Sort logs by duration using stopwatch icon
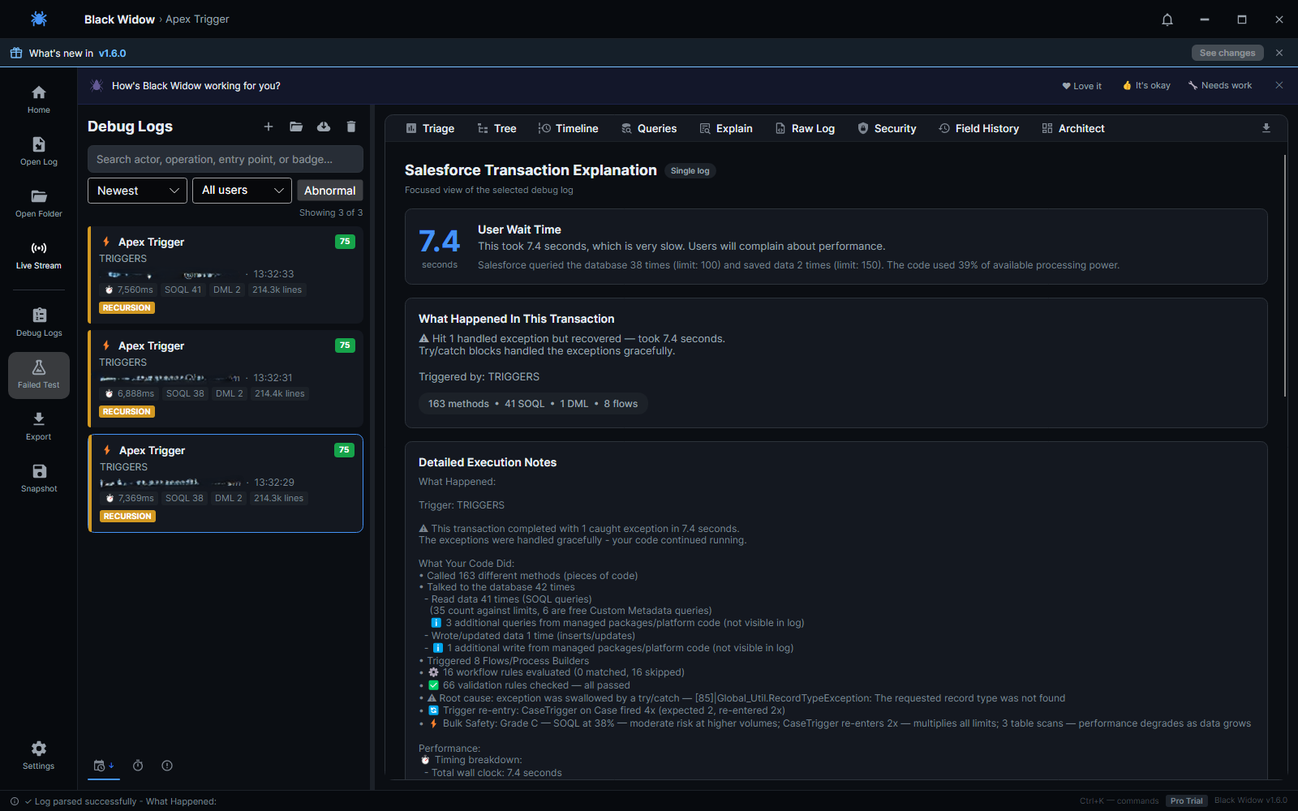This screenshot has width=1298, height=811. [x=138, y=766]
